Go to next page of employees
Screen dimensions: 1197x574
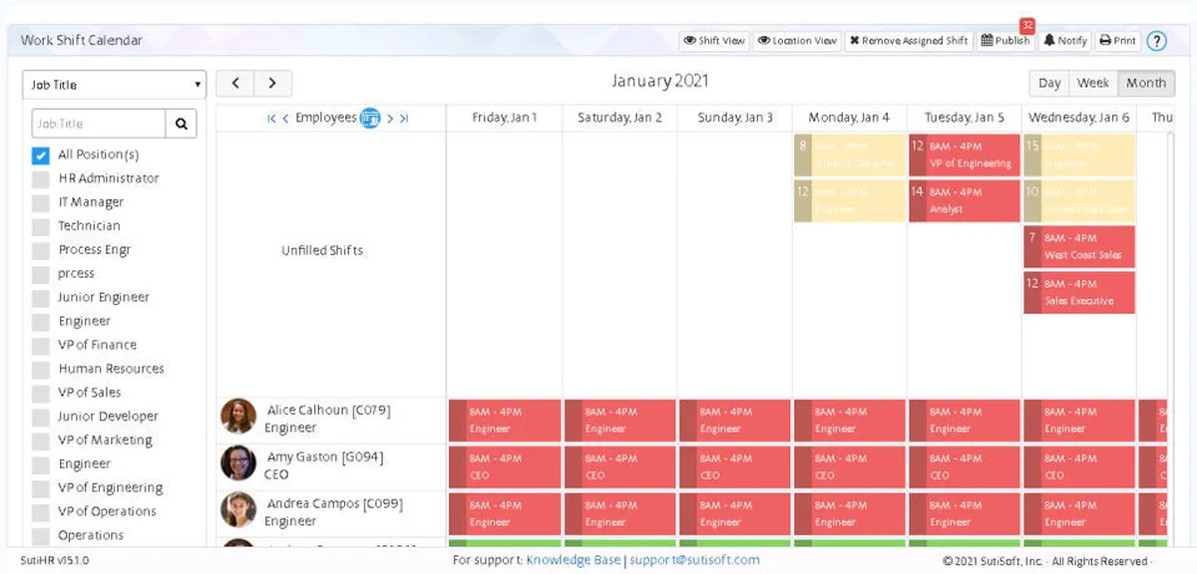[390, 119]
